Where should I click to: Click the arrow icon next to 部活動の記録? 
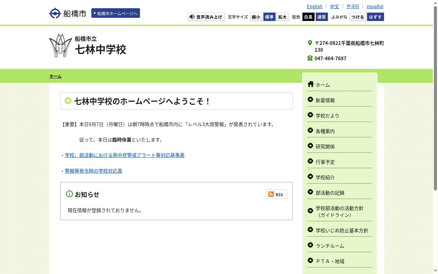pyautogui.click(x=310, y=192)
